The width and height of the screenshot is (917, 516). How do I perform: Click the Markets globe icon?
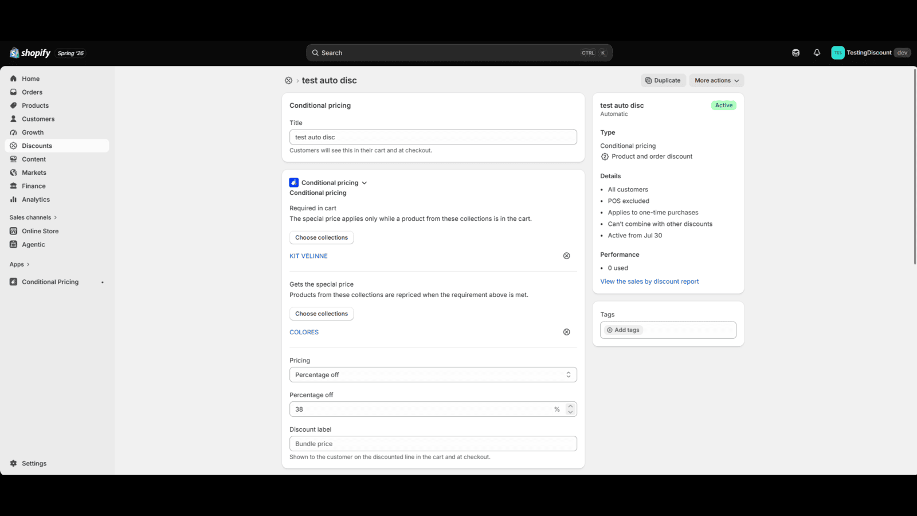14,173
